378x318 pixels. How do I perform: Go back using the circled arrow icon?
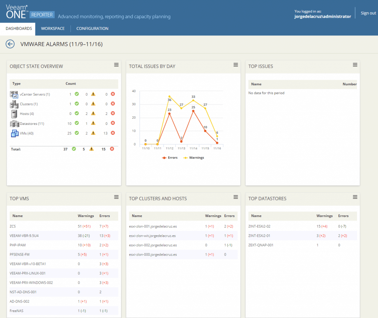[10, 44]
